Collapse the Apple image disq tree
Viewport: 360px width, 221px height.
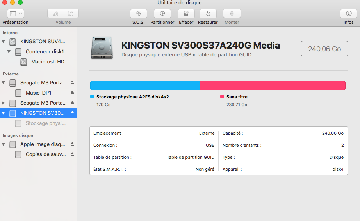pyautogui.click(x=4, y=144)
